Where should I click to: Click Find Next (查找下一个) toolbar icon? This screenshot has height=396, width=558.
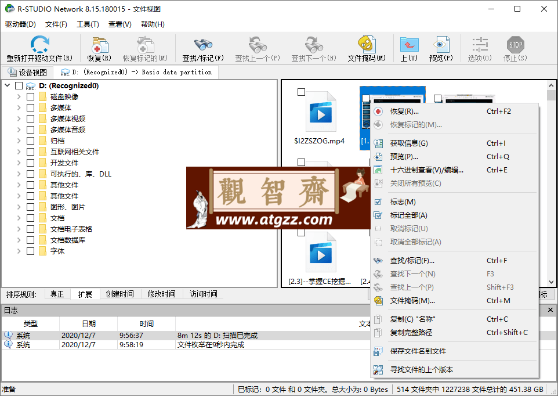point(314,45)
